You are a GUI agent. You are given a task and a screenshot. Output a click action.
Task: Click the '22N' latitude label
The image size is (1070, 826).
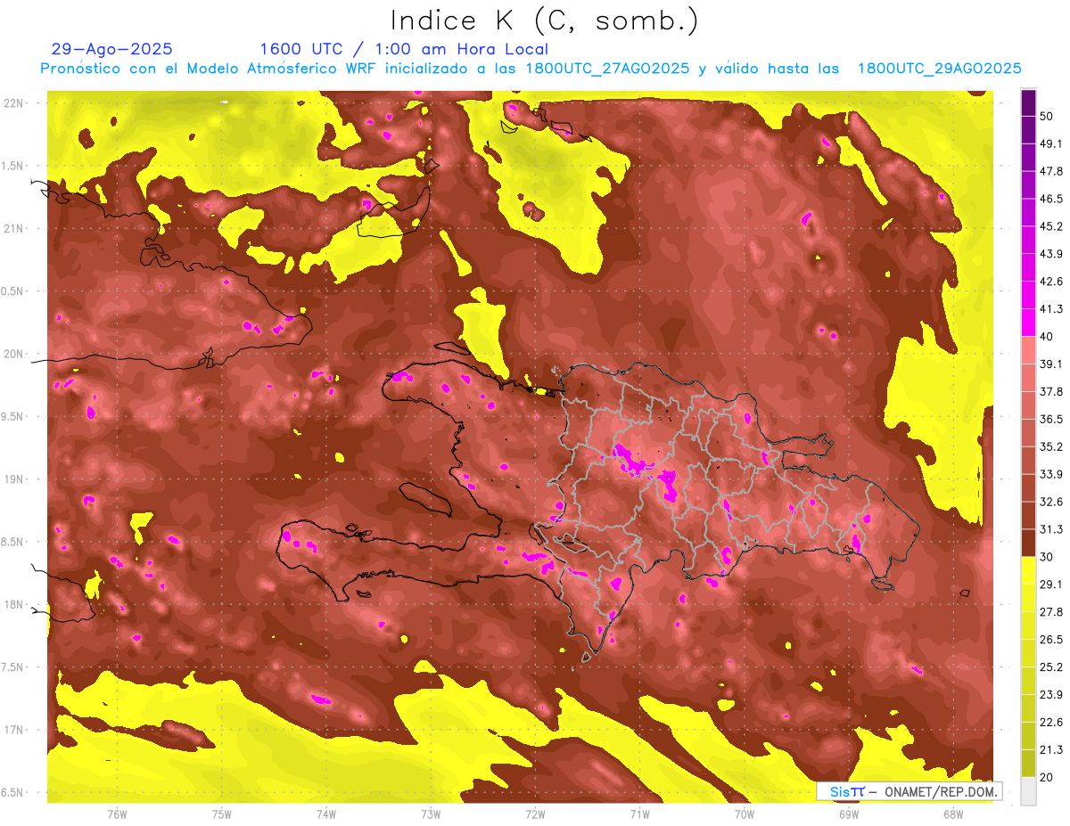tap(15, 102)
